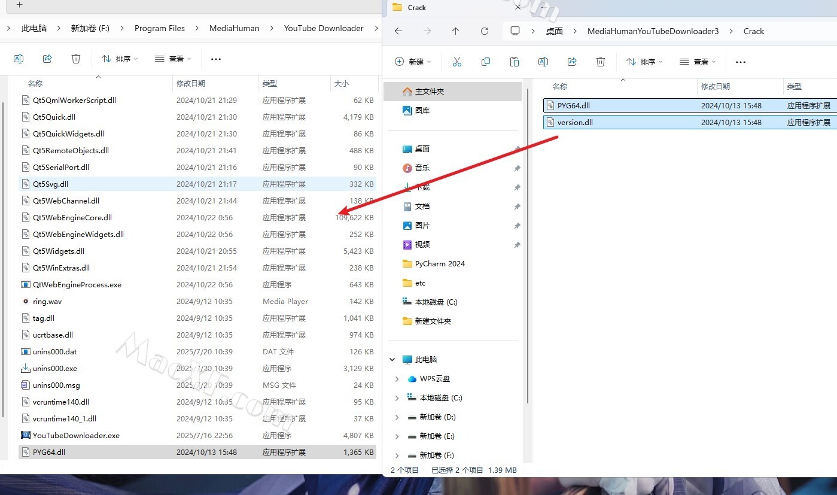This screenshot has width=837, height=495.
Task: Open 查看 dropdown in left window
Action: tap(173, 59)
